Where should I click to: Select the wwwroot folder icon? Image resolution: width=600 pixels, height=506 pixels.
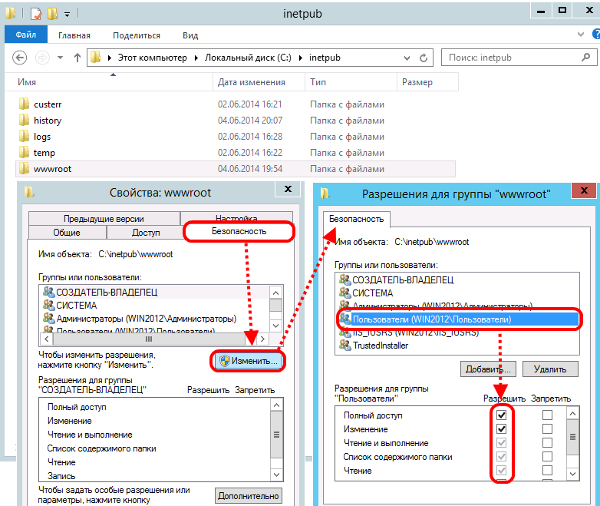pos(24,168)
